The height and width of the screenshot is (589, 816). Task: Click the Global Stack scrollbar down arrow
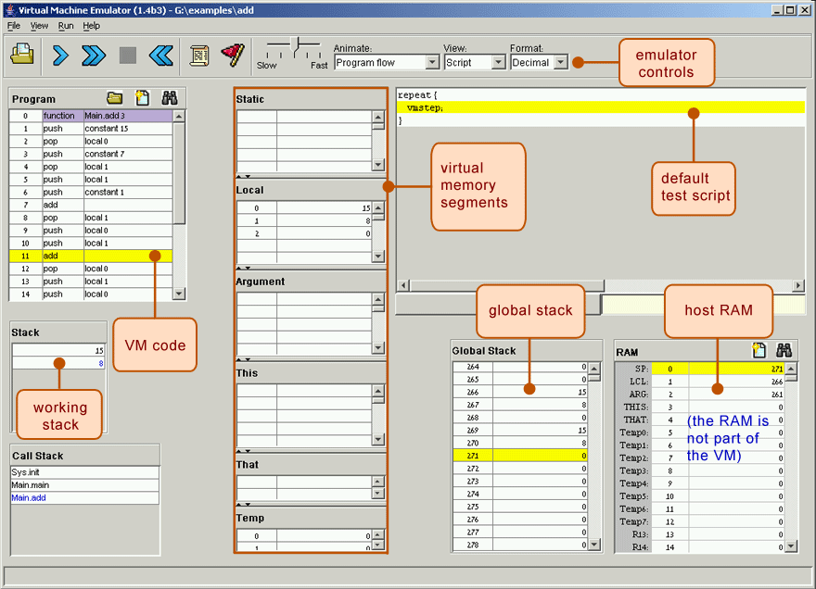pos(595,545)
